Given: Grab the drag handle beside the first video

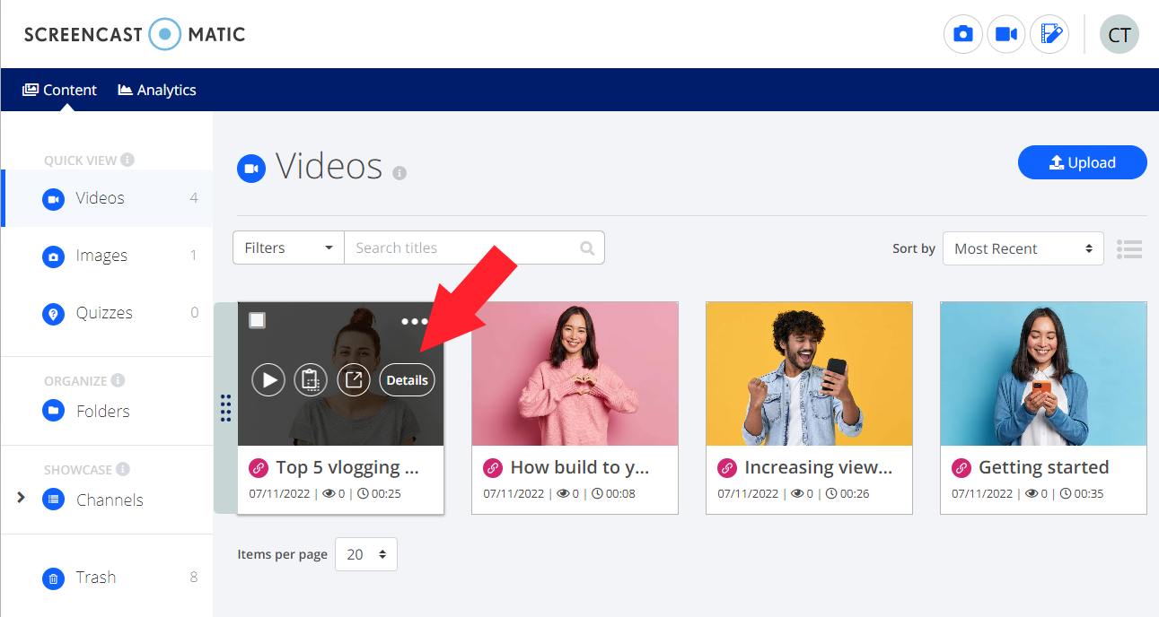Looking at the screenshot, I should point(225,407).
